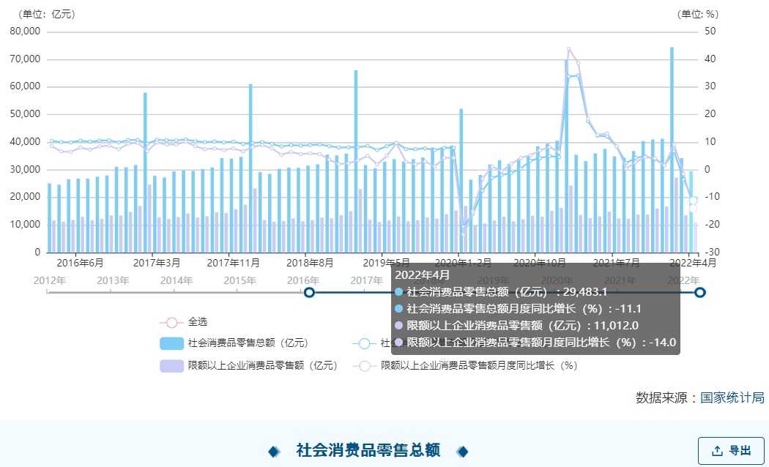Click the tallest blue bar near 2022
769x467 pixels.
tap(672, 149)
